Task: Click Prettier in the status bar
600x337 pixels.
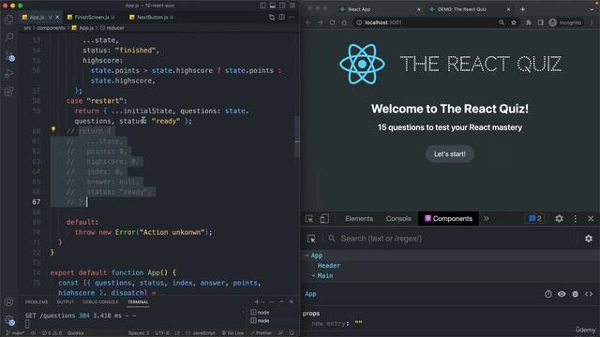Action: [261, 333]
